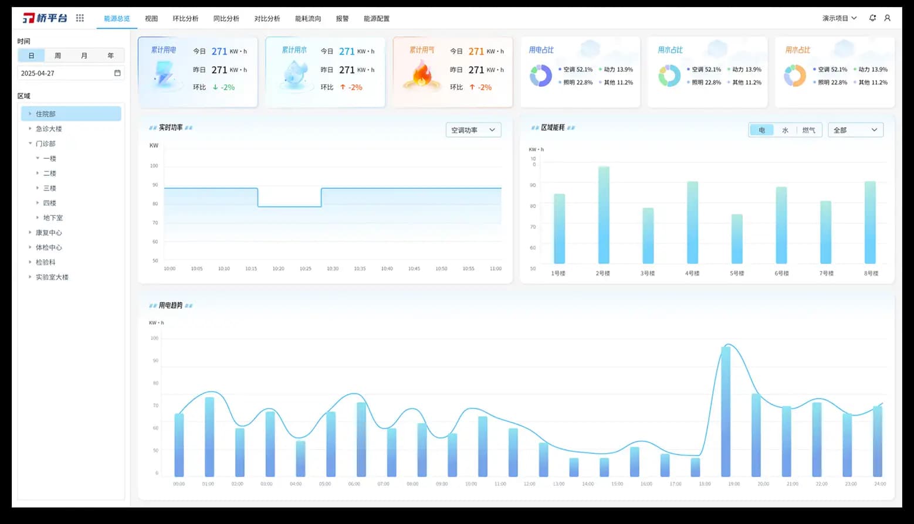This screenshot has height=524, width=914.
Task: Click the 2号楼 bar in region chart
Action: click(604, 215)
